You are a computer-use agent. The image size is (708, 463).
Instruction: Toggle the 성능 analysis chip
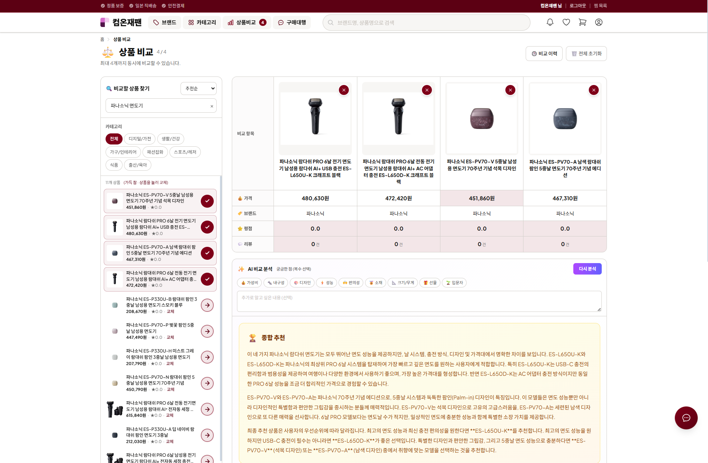[326, 283]
